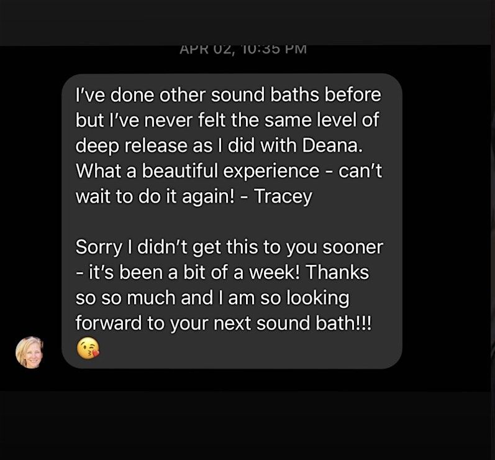Click the sender's profile picture avatar
The image size is (495, 460).
coord(30,352)
